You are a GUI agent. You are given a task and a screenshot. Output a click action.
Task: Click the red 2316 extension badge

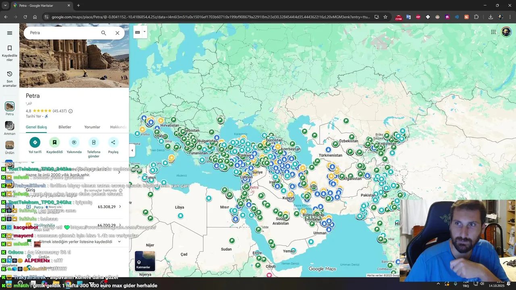399,17
